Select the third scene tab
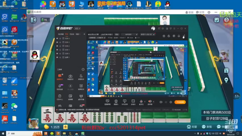The height and width of the screenshot is (136, 242). (x=72, y=34)
